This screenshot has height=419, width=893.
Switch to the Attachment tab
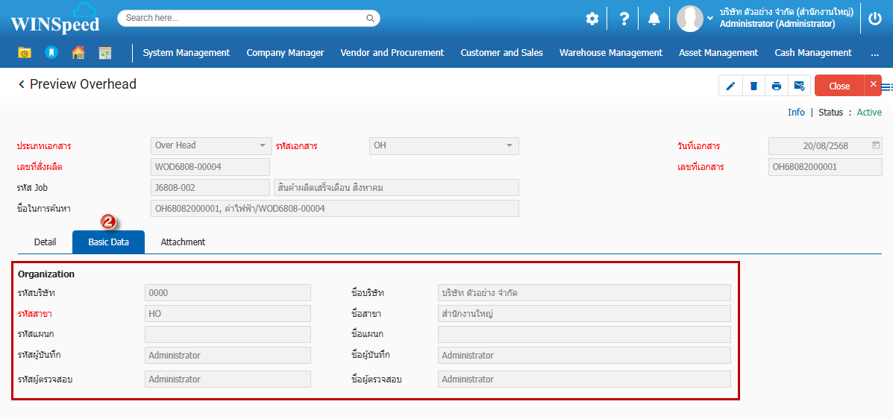(x=183, y=242)
